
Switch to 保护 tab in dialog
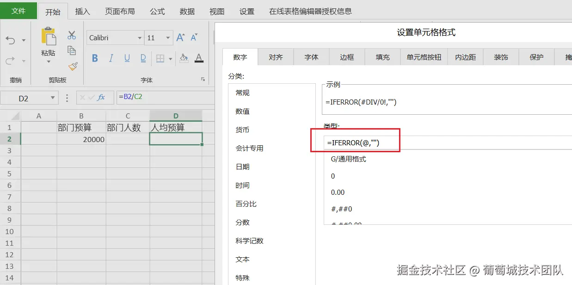(x=537, y=57)
